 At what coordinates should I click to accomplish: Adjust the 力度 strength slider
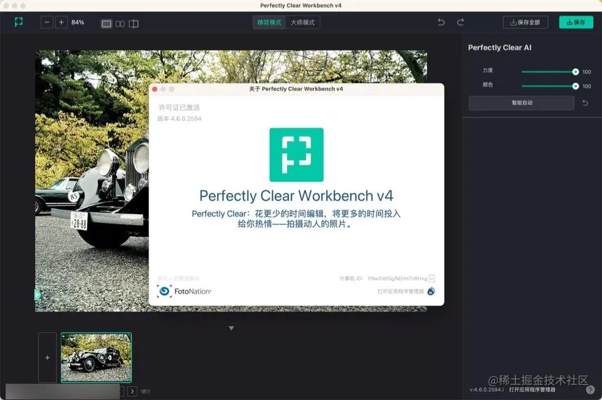pyautogui.click(x=550, y=71)
